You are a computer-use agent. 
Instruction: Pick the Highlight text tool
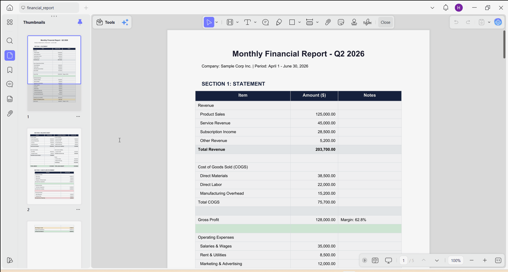[230, 22]
